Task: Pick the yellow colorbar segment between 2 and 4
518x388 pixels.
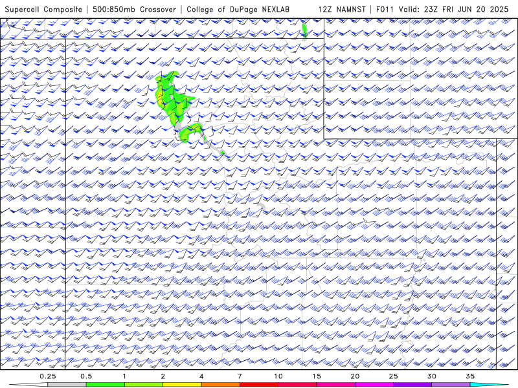Action: (x=182, y=385)
